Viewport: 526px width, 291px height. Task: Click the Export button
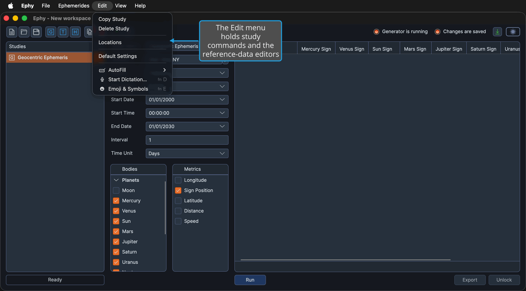tap(470, 280)
